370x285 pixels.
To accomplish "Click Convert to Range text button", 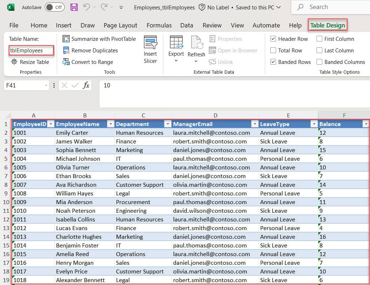I will click(x=92, y=62).
